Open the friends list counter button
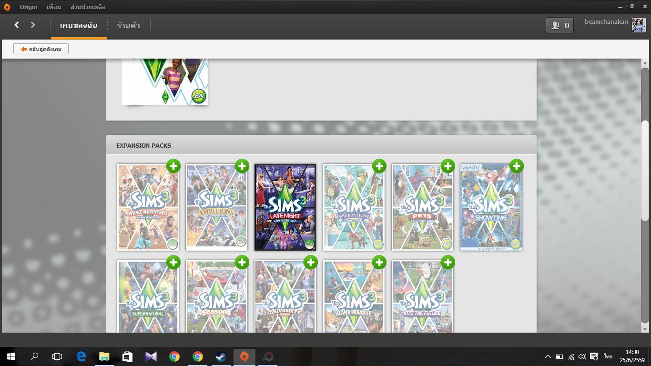 pos(560,25)
